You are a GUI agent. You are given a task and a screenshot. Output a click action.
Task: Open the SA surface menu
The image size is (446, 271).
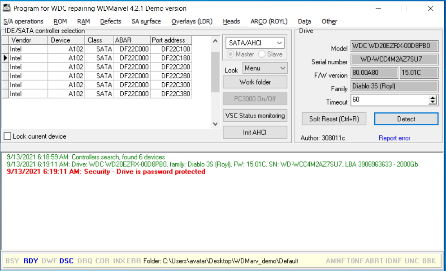[x=146, y=21]
